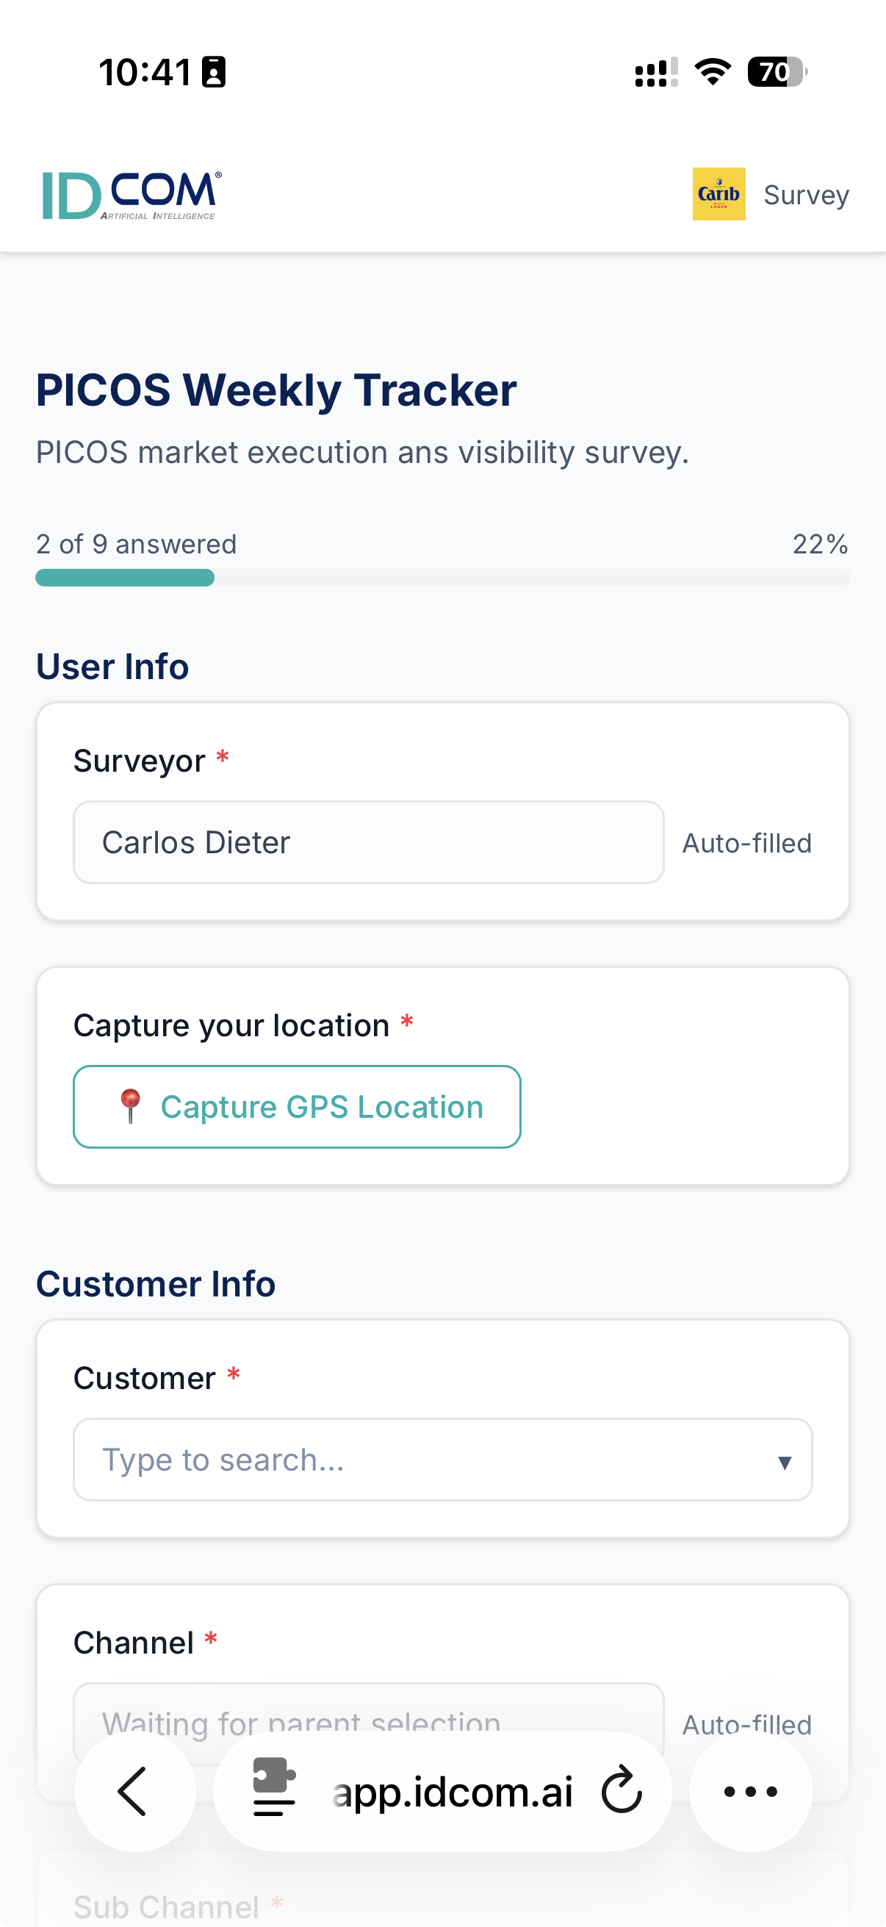Tap the IDCOM Artificial Intelligence logo
Viewport: 886px width, 1927px height.
tap(132, 195)
